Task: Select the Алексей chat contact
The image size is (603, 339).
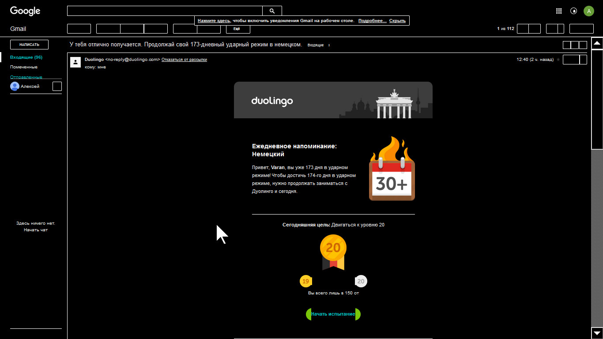Action: (x=30, y=87)
